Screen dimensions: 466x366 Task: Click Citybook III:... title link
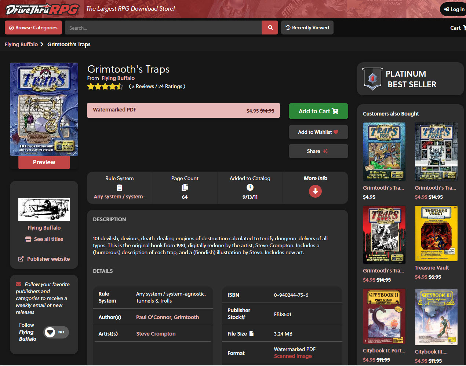(431, 352)
